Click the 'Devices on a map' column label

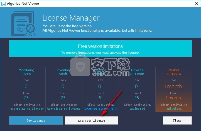[137, 72]
